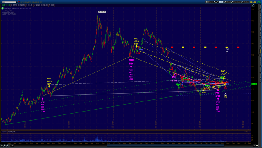Click the yellow marker above TUE 8/5
This screenshot has width=262, height=148.
click(226, 47)
